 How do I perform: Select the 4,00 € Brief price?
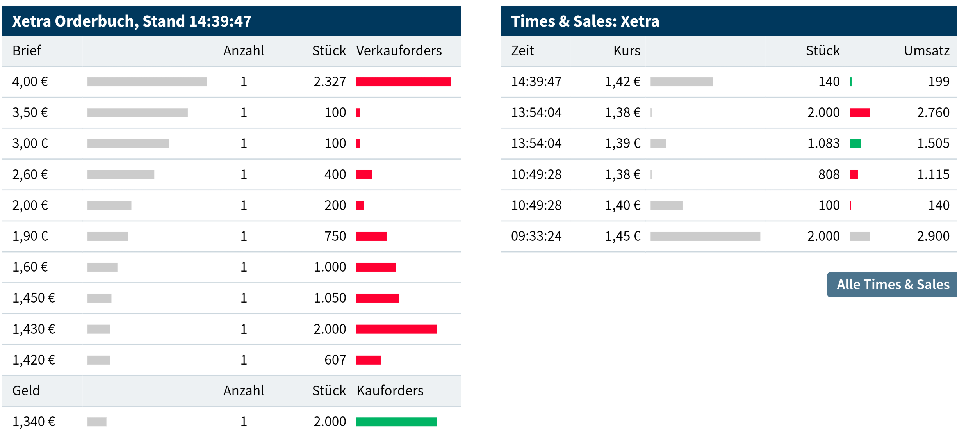click(x=30, y=82)
